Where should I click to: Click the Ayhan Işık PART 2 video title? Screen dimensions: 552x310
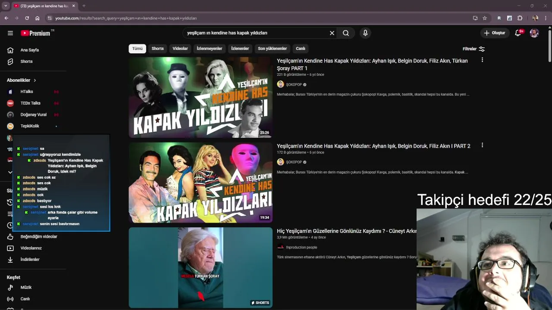tap(373, 146)
